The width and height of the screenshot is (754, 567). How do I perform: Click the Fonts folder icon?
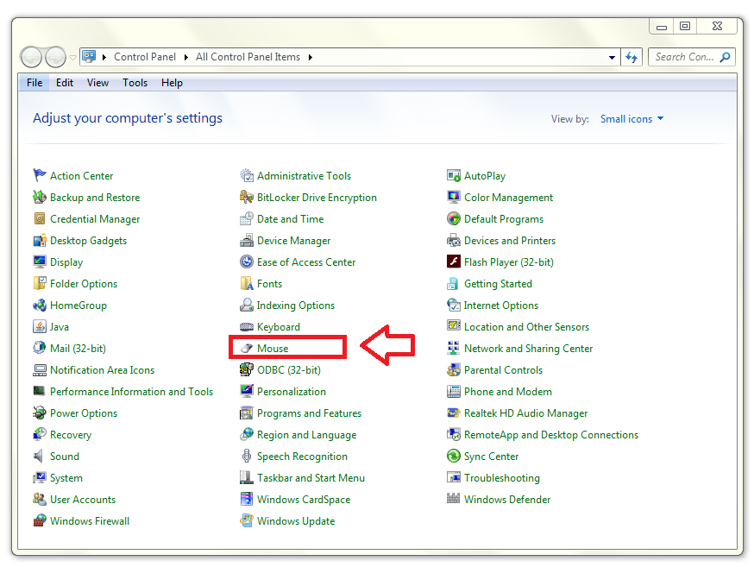[x=247, y=283]
